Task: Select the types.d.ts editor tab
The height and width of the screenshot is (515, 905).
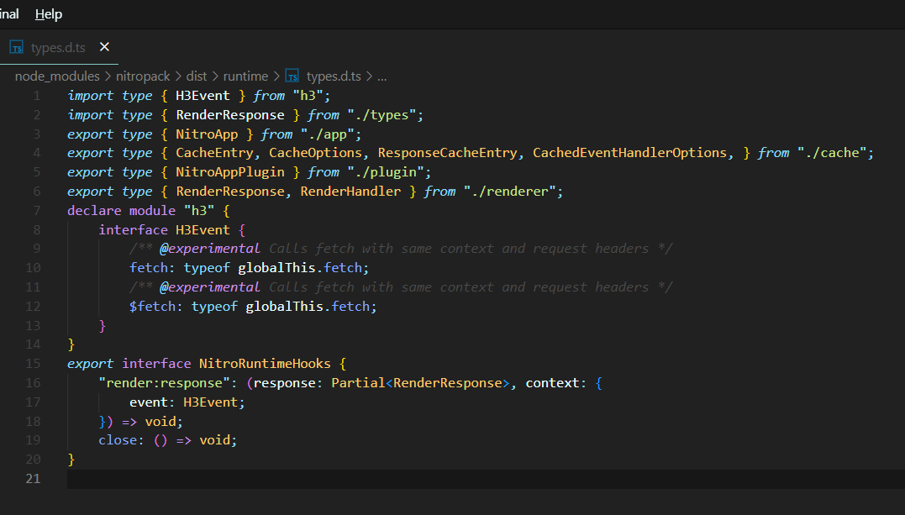Action: click(59, 47)
